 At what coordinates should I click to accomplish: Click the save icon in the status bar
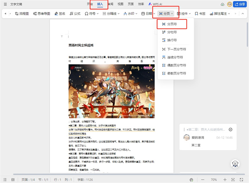pyautogui.click(x=13, y=180)
